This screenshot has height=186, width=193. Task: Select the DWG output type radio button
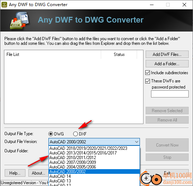click(x=51, y=134)
